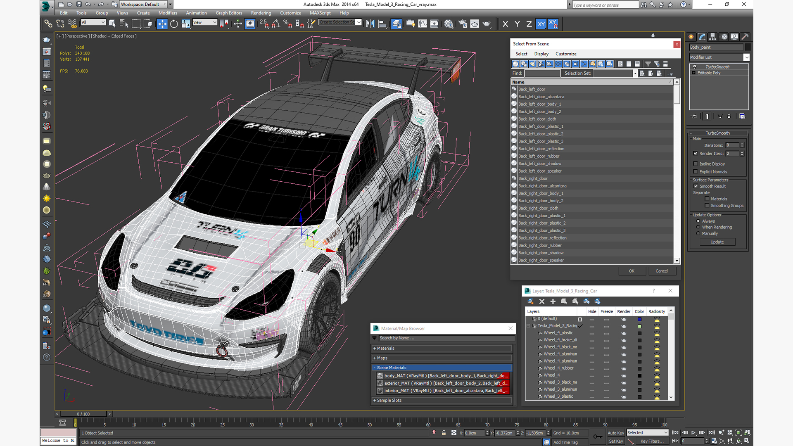Viewport: 793px width, 446px height.
Task: Open Customize menu in Select From Scene
Action: [x=566, y=54]
